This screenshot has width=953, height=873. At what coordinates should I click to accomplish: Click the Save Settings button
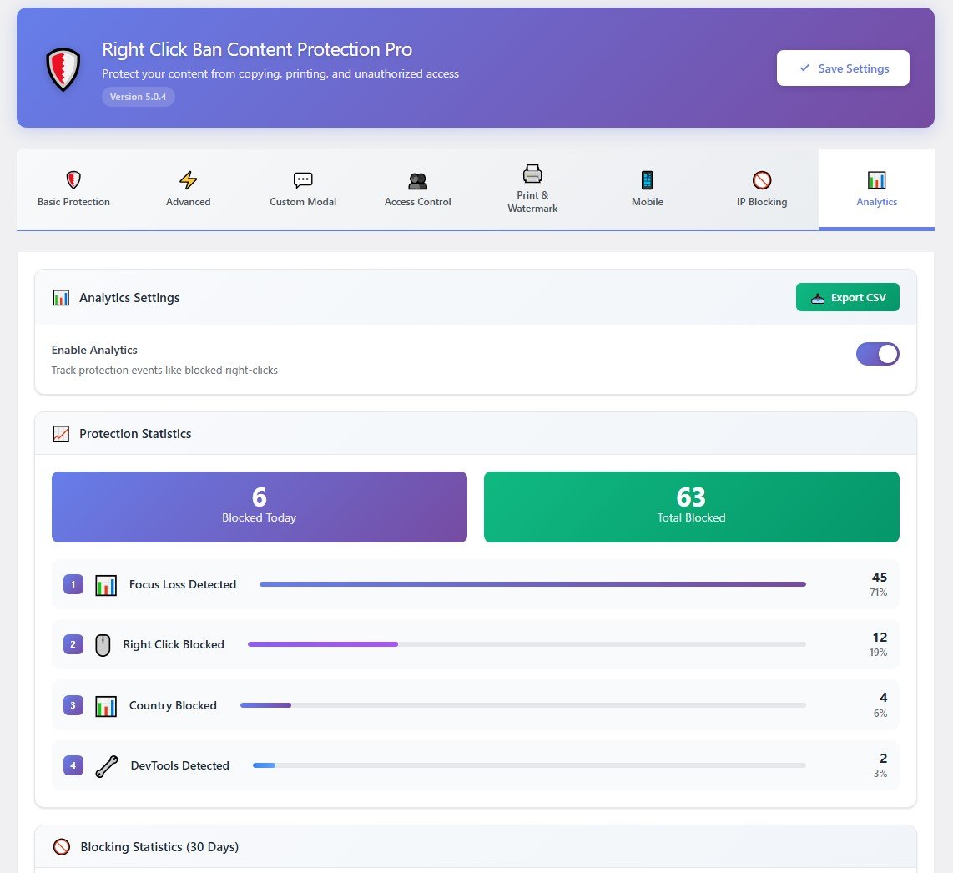pos(843,68)
